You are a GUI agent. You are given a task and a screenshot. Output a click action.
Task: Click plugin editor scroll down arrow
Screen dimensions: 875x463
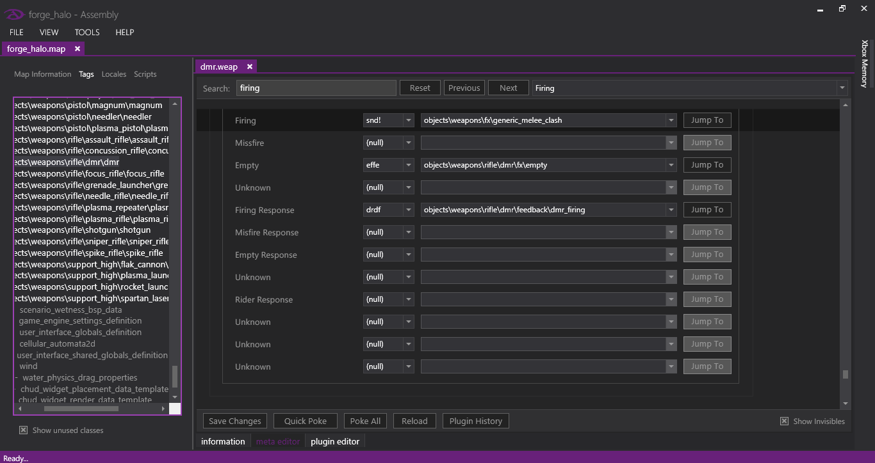(x=846, y=404)
